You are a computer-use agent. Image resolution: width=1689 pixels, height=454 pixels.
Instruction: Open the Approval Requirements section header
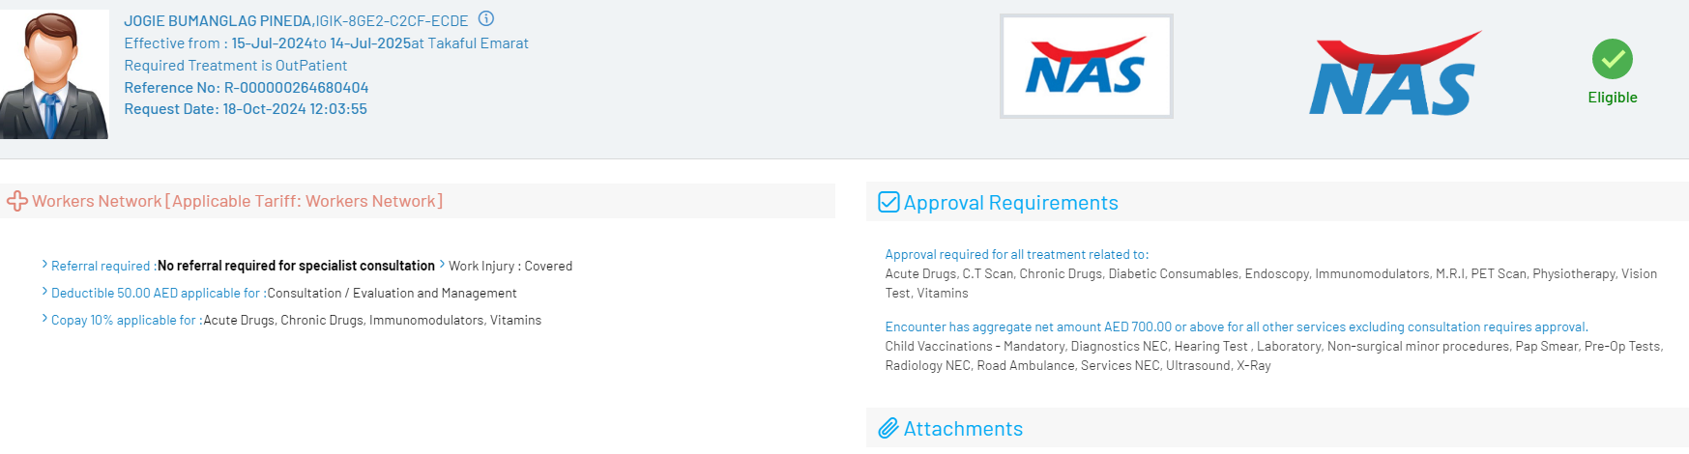1277,202
